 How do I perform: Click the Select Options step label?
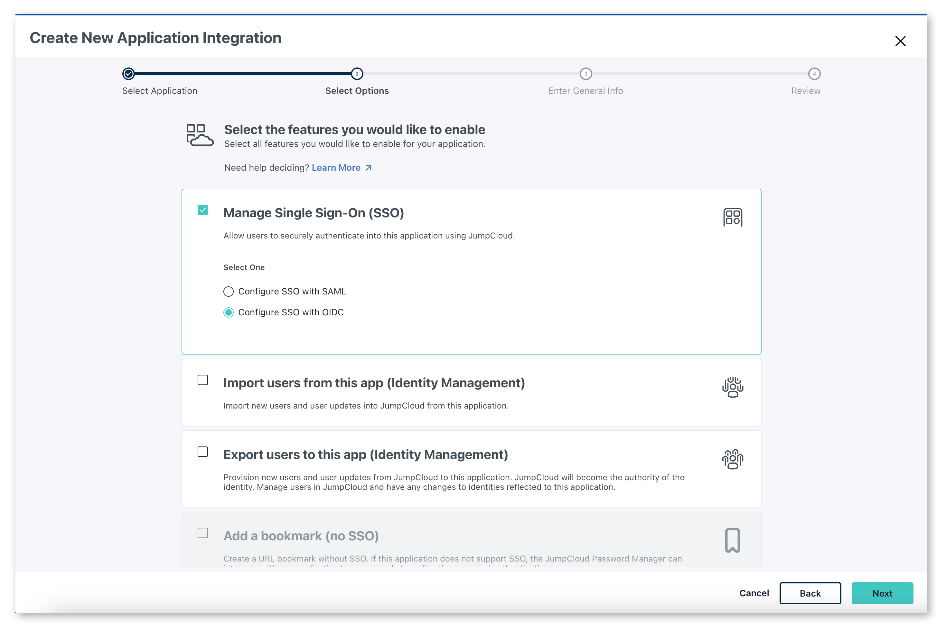[x=357, y=91]
